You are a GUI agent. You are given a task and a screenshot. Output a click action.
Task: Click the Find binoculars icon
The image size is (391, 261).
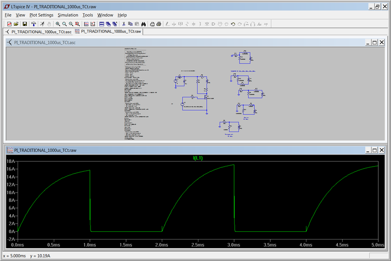coord(144,23)
